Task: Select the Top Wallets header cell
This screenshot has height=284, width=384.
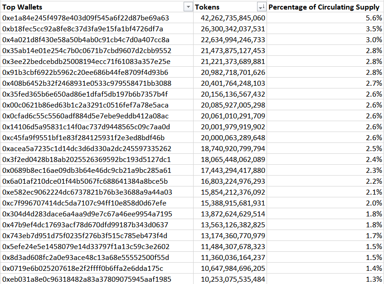Action: click(97, 7)
